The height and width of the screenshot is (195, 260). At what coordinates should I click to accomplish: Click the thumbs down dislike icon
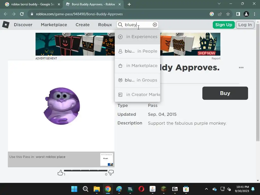tap(111, 173)
